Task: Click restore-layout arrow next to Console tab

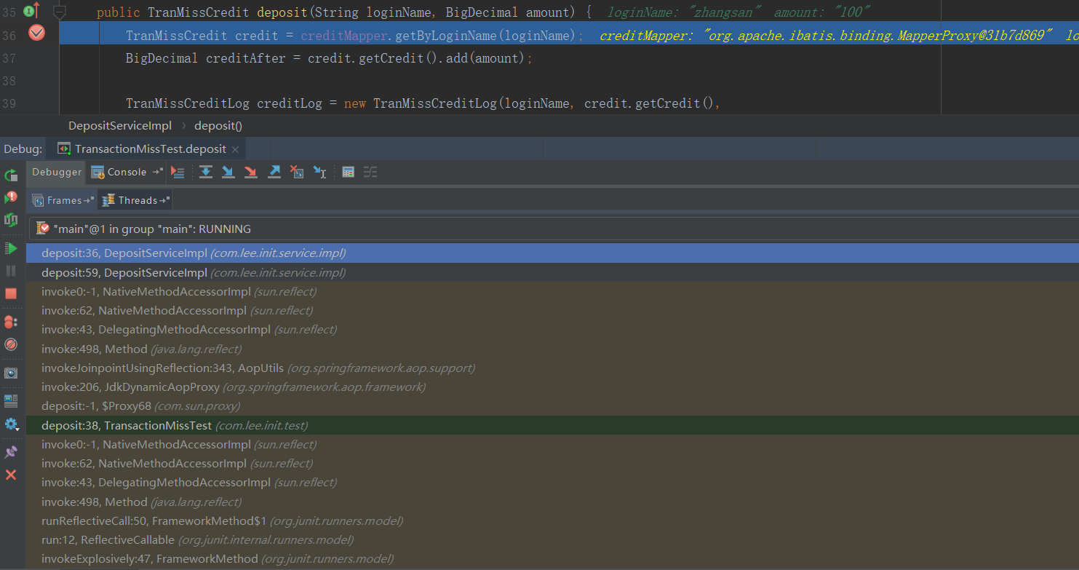Action: (x=158, y=173)
